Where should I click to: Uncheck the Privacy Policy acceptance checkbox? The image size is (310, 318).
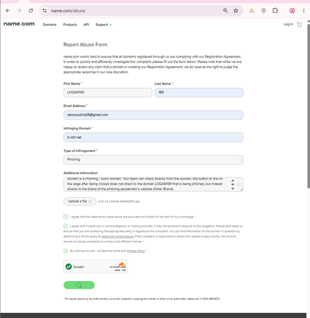(65, 251)
